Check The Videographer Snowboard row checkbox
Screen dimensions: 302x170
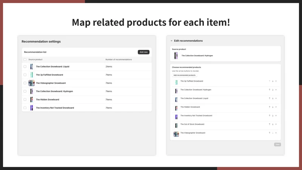pyautogui.click(x=25, y=83)
